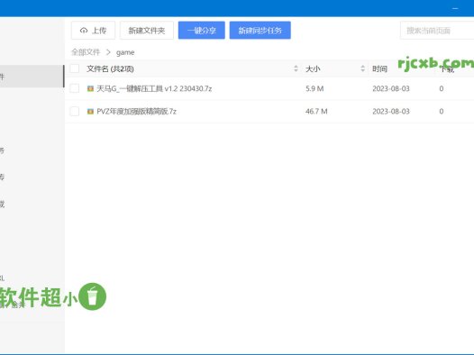
Task: Click the 文件名 (共2项) header label
Action: tap(110, 68)
